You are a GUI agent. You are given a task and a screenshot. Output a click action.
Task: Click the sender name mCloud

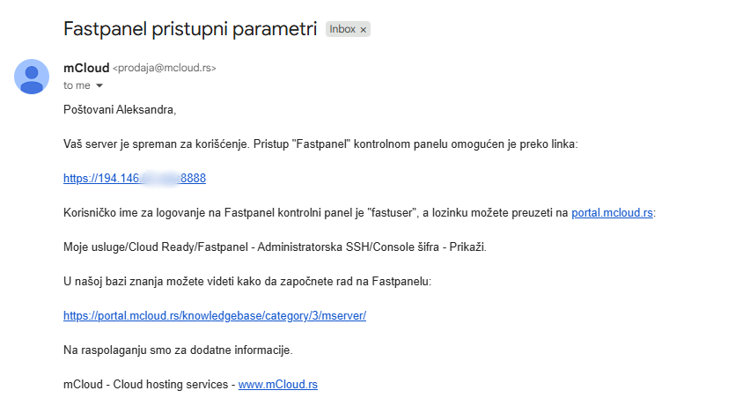(86, 68)
